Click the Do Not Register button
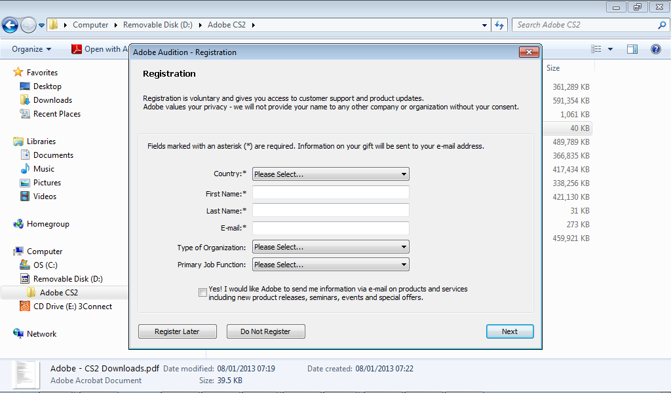671x393 pixels. tap(266, 331)
